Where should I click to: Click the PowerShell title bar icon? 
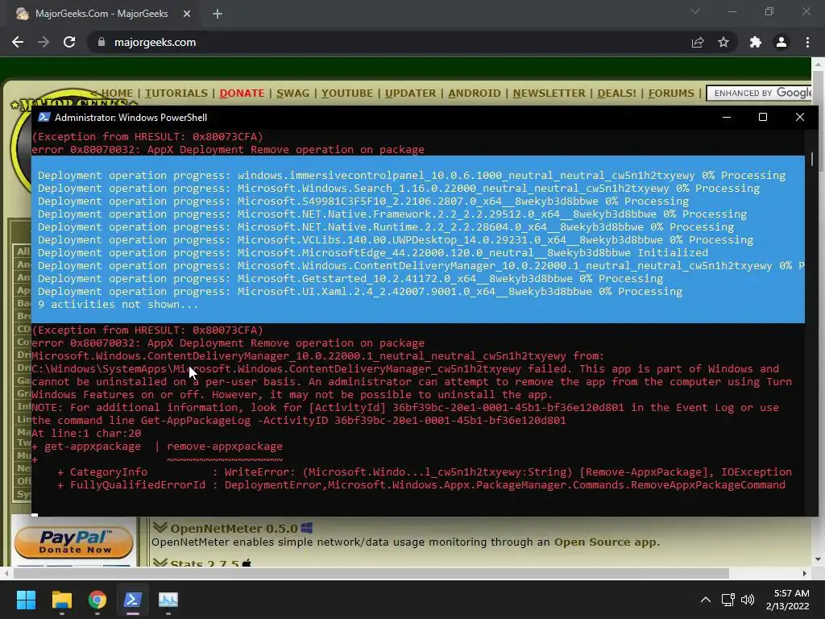coord(44,117)
